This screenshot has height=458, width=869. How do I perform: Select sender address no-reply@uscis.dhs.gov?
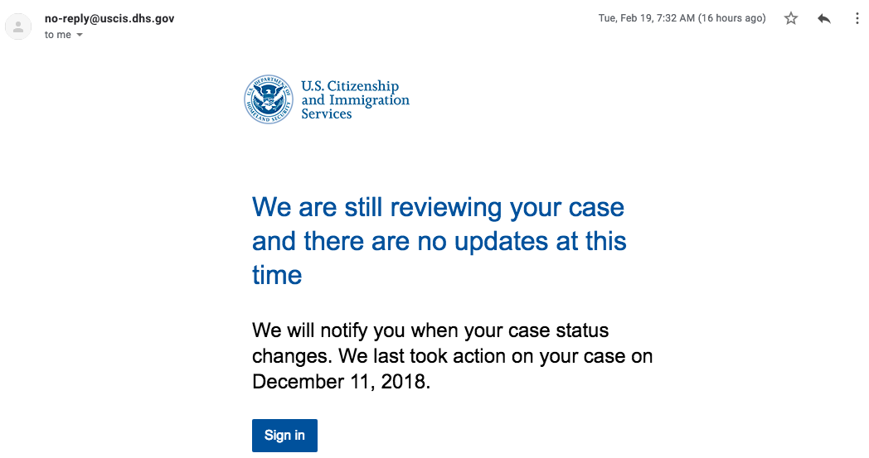point(109,18)
